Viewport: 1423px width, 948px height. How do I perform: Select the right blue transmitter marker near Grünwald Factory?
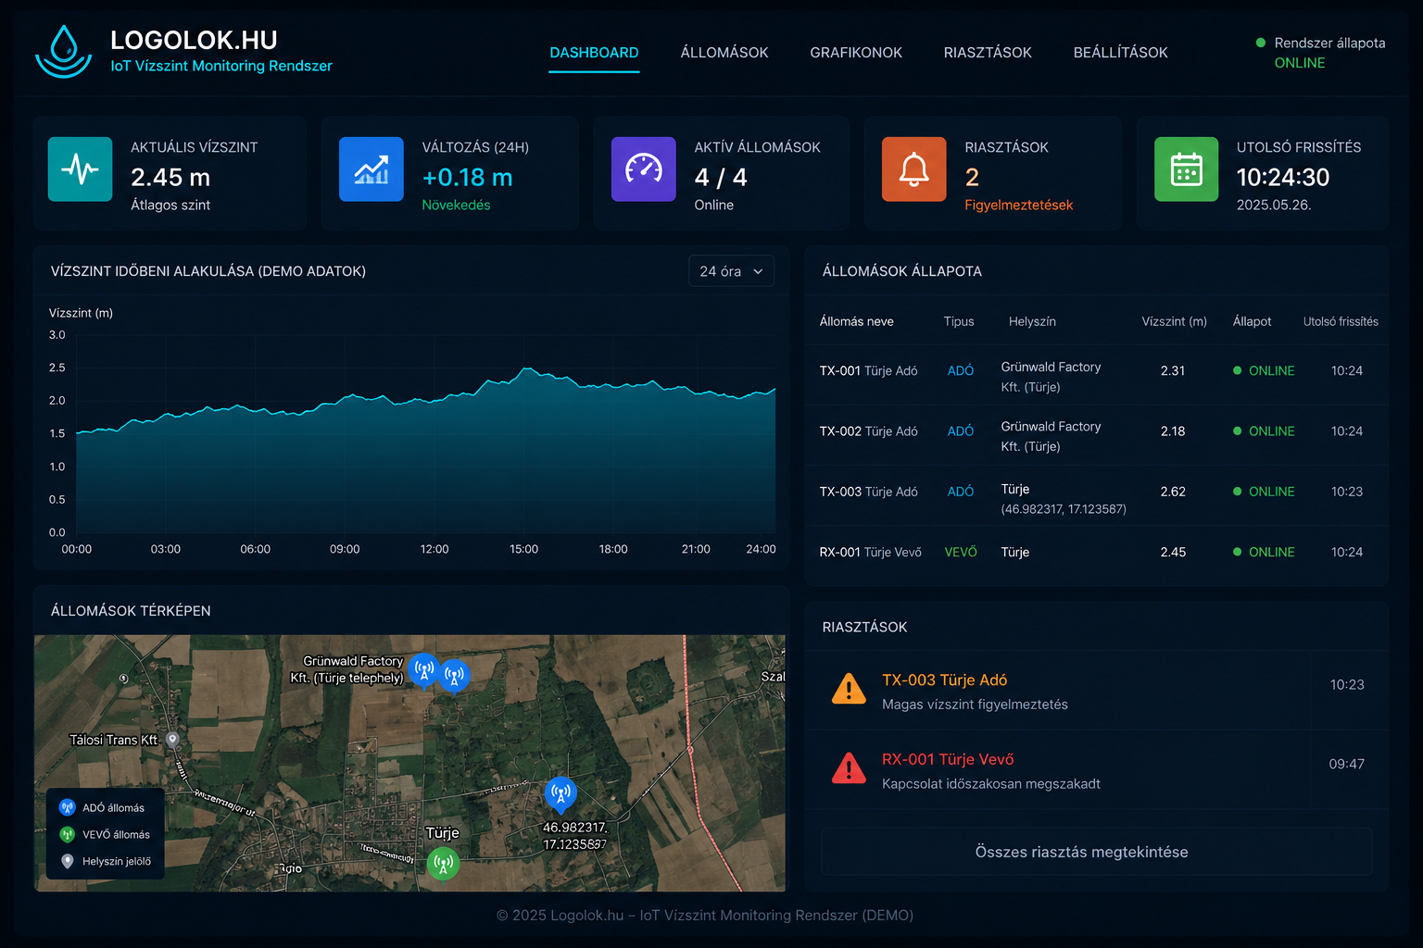pyautogui.click(x=454, y=676)
